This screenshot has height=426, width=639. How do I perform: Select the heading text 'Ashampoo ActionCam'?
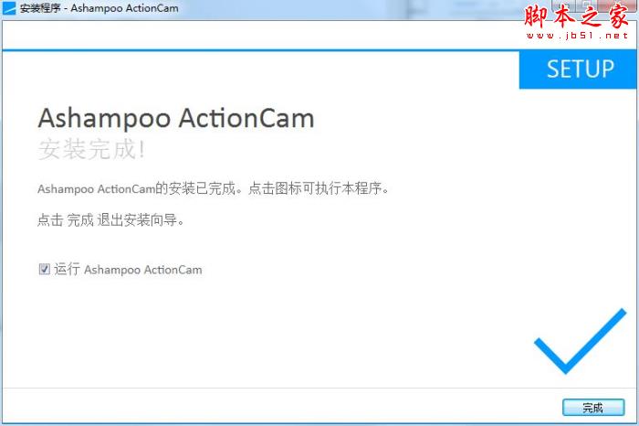tap(176, 118)
